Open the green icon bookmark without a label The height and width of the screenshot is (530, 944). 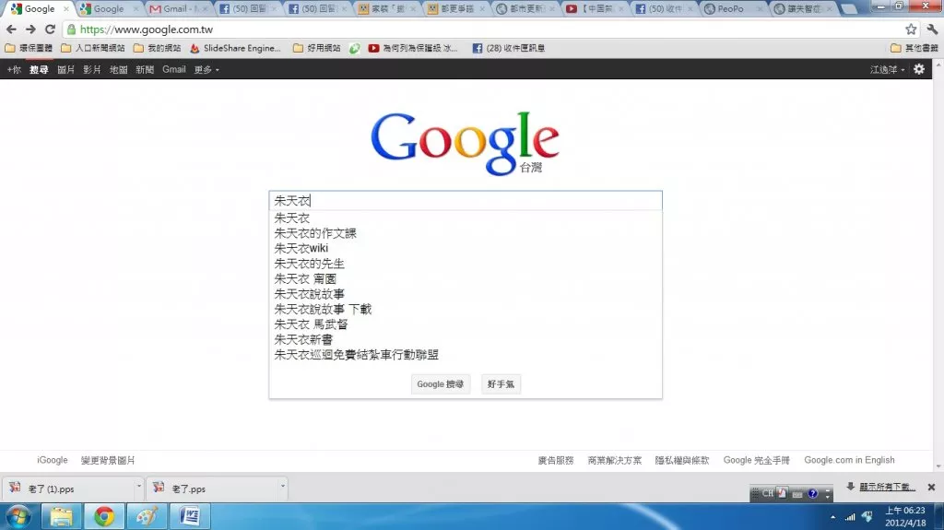pyautogui.click(x=355, y=48)
